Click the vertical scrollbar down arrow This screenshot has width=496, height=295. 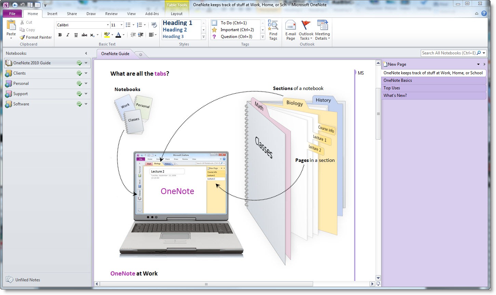coord(378,278)
